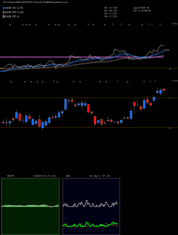This screenshot has height=235, width=178.
Task: Click the 'Pre L: 7.21' value
Action: click(x=111, y=14)
